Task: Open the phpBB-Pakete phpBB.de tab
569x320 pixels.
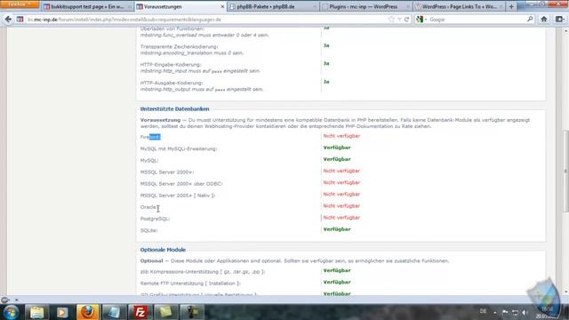Action: tap(273, 6)
